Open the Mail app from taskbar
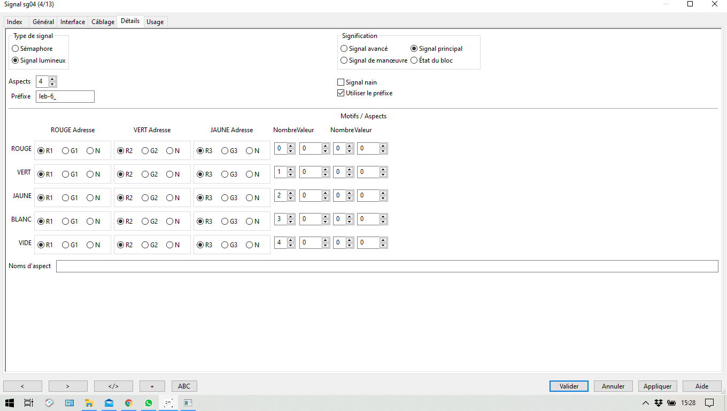Viewport: 727px width, 411px height. pyautogui.click(x=109, y=403)
